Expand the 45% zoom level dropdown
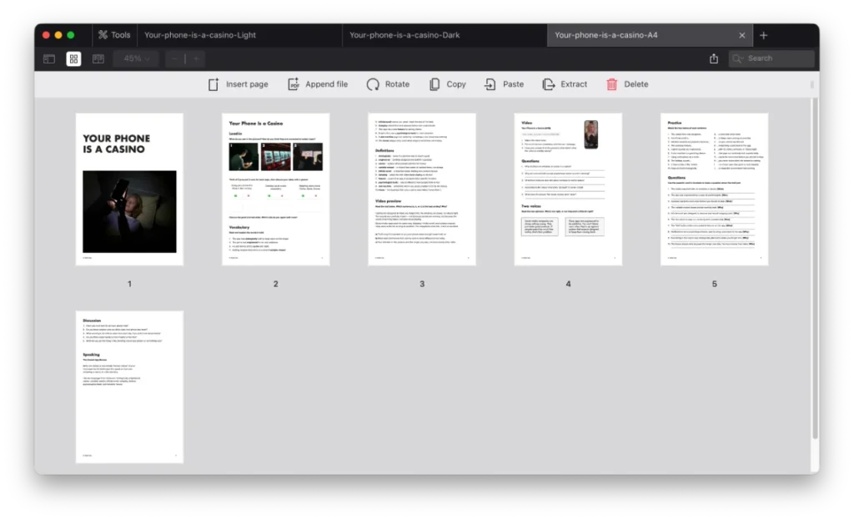Screen dimensions: 854x520 coord(137,59)
